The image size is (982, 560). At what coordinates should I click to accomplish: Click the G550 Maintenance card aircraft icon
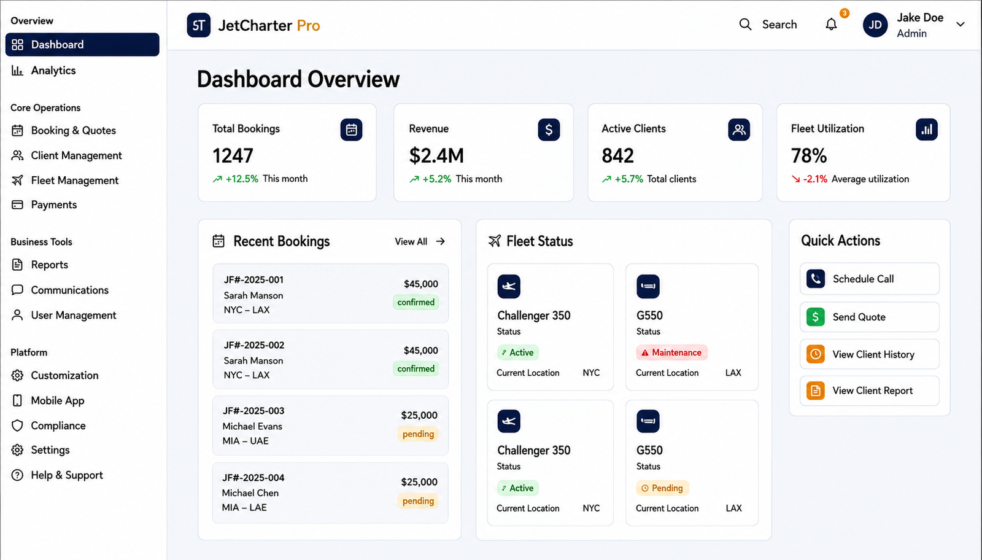[648, 286]
